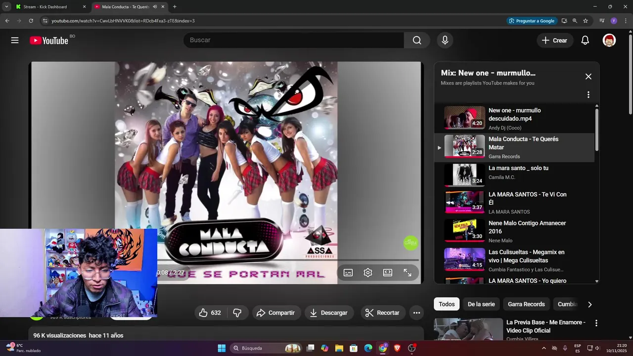Open Microsoft Edge from the taskbar
633x356 pixels.
(368, 348)
